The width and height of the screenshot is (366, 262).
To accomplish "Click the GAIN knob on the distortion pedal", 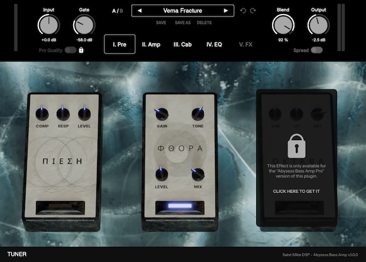I will coord(162,114).
